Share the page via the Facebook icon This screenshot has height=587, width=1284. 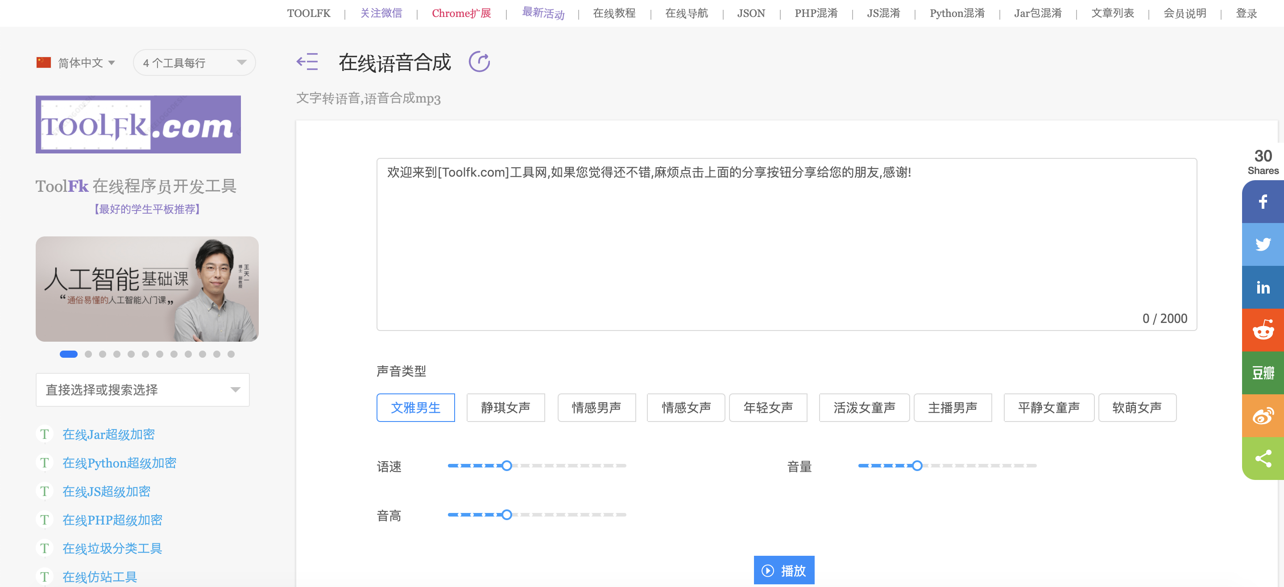click(x=1263, y=202)
